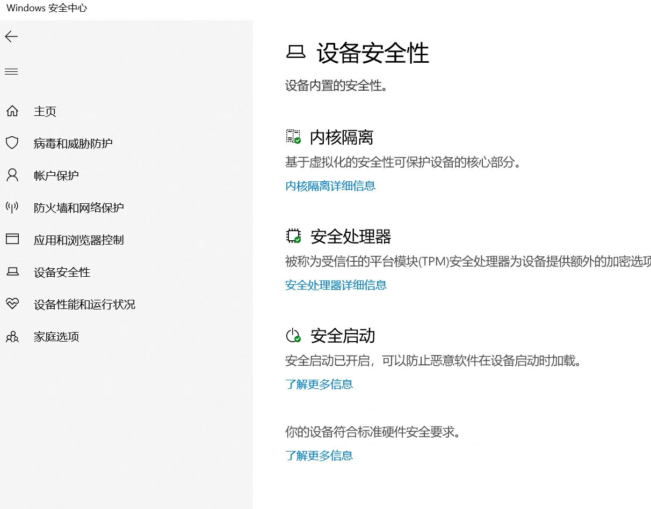The height and width of the screenshot is (509, 651).
Task: Click the text 基于虚拟化的安全性可保护设备的核心部分。
Action: (404, 162)
